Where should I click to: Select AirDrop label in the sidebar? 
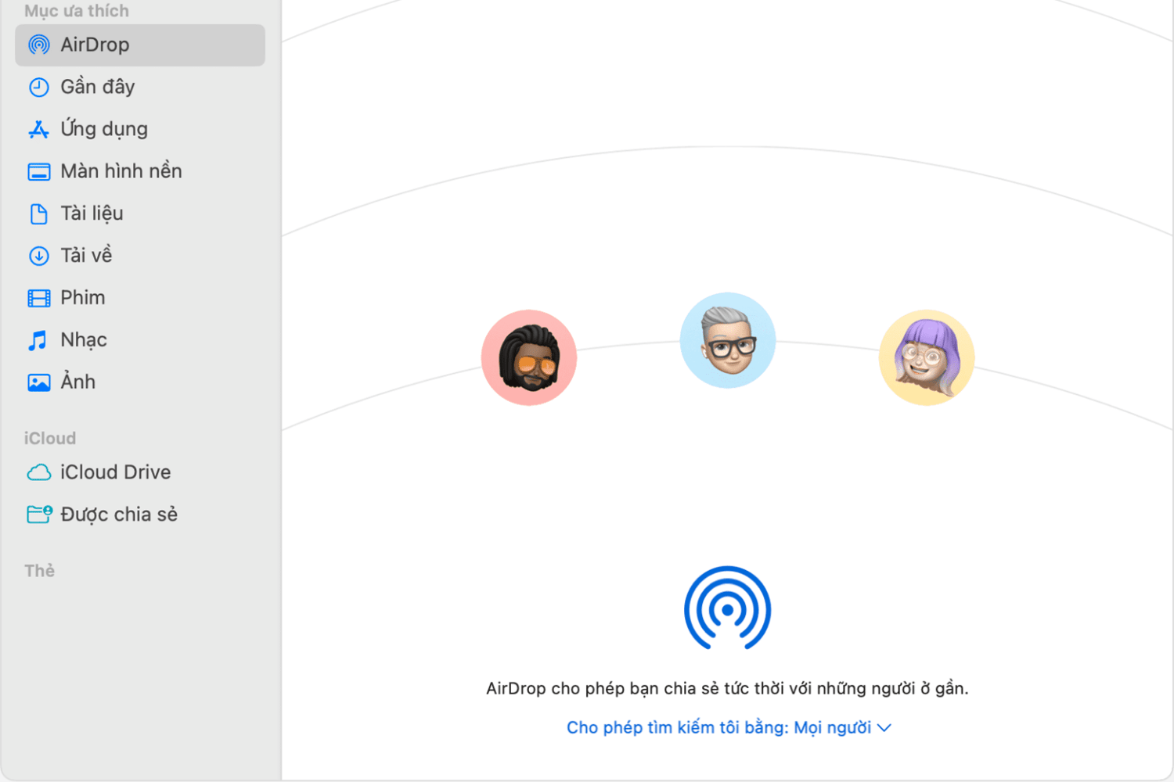[x=95, y=45]
